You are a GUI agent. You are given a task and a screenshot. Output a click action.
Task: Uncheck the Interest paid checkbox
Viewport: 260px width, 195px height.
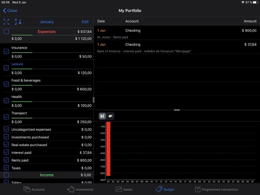pyautogui.click(x=6, y=152)
